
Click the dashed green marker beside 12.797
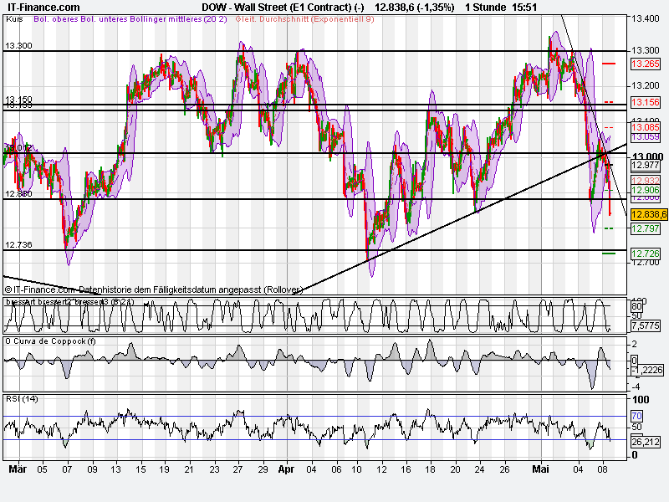[609, 228]
